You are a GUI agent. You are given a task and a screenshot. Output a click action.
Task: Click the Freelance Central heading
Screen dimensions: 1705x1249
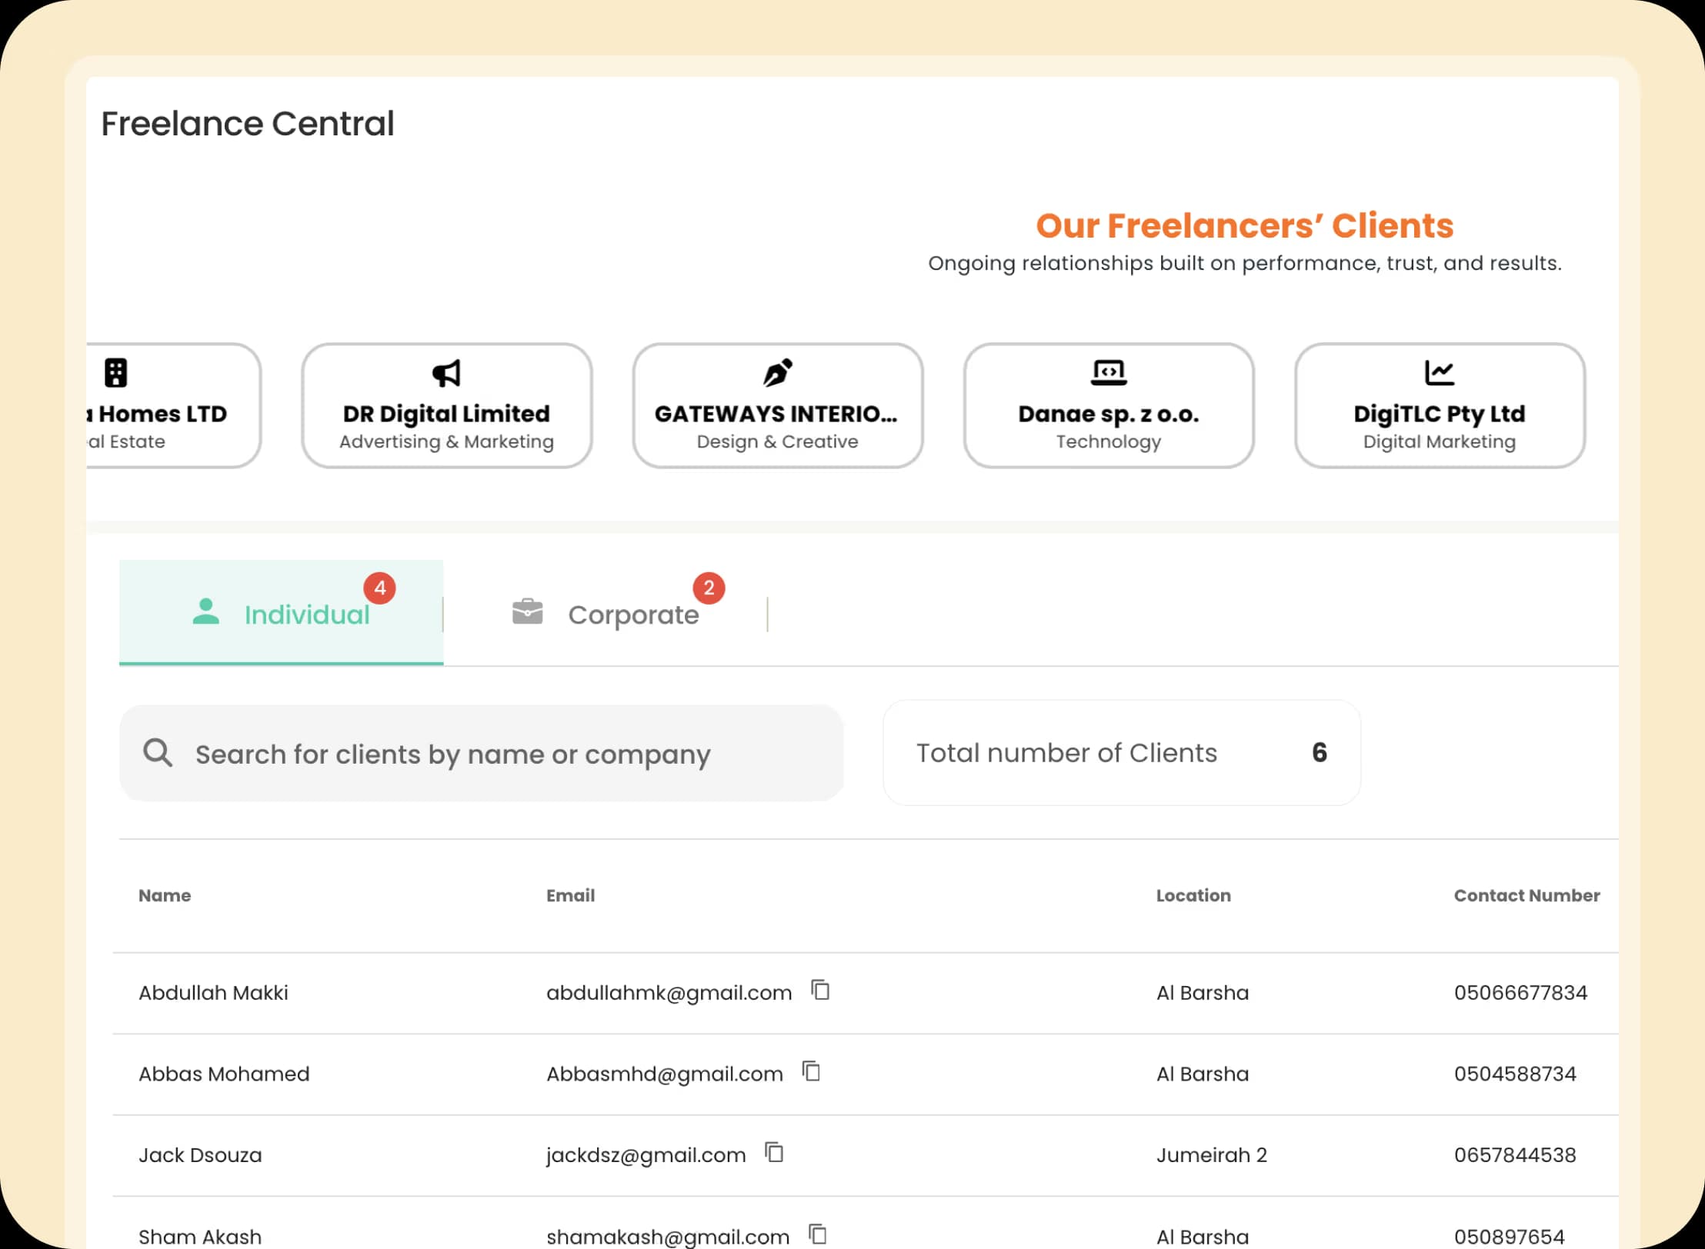[248, 123]
